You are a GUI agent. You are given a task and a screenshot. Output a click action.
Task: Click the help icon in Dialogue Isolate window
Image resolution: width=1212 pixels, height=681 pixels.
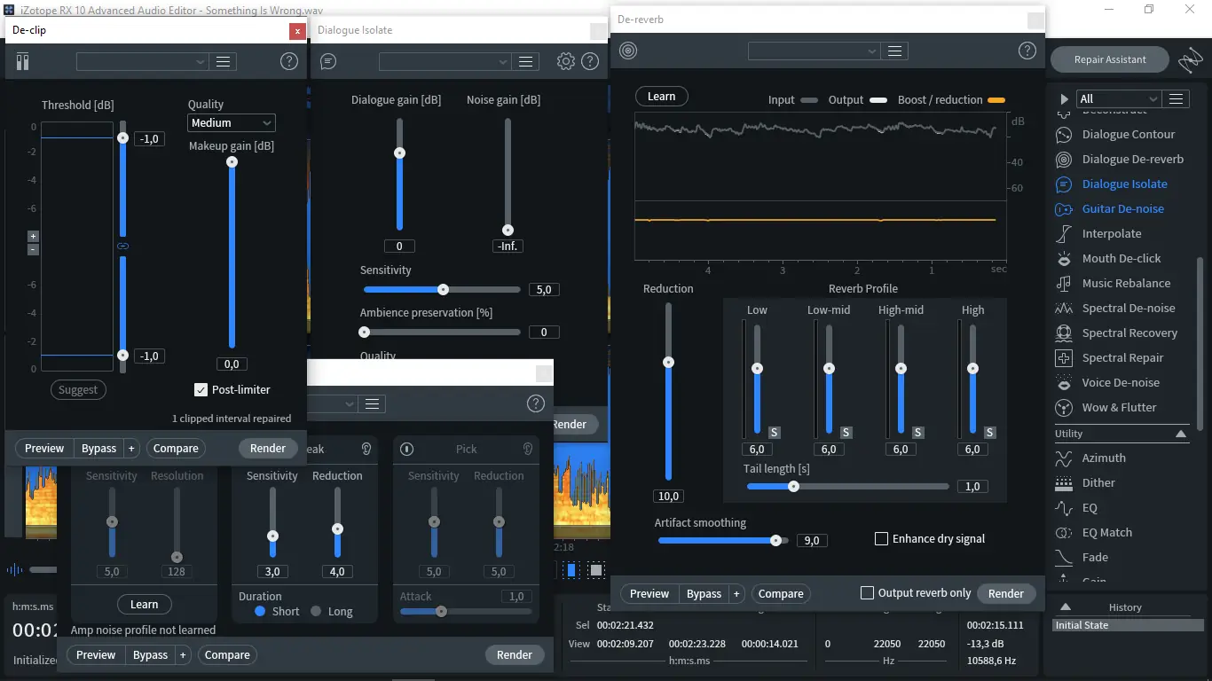(x=590, y=61)
